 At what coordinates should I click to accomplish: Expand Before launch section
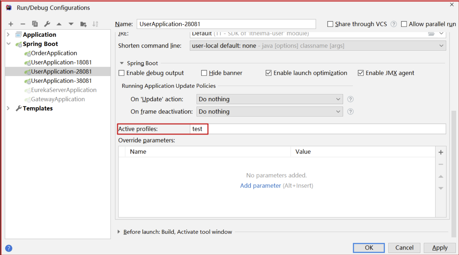click(119, 232)
